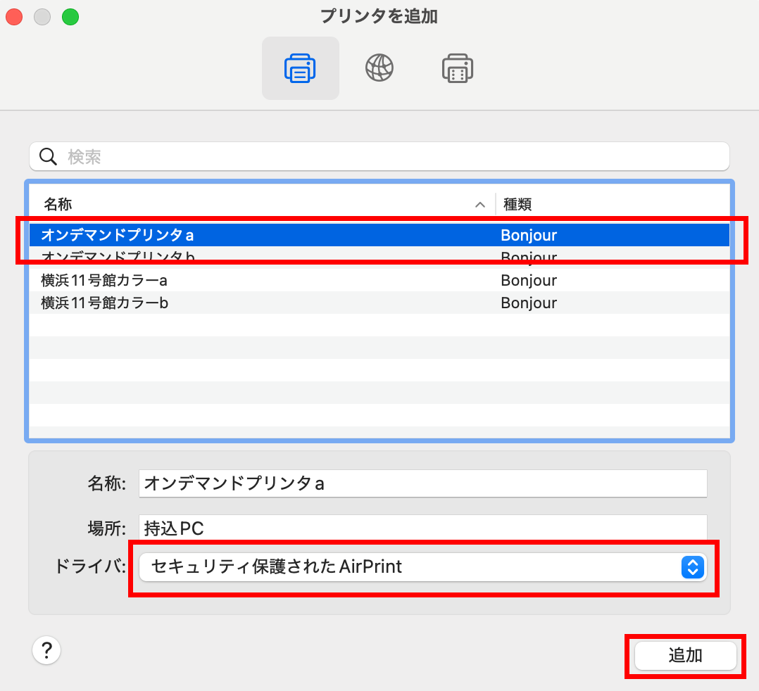Click the green zoom window button
This screenshot has height=691, width=759.
pyautogui.click(x=70, y=17)
